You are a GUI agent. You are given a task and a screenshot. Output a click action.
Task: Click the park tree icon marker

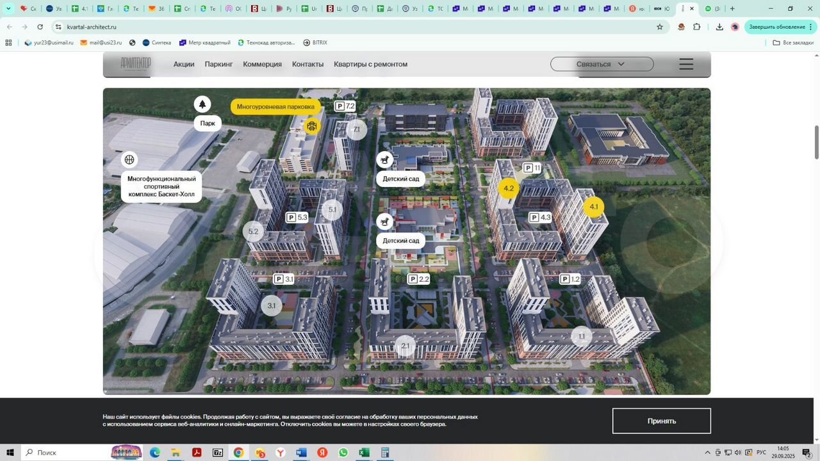click(202, 104)
